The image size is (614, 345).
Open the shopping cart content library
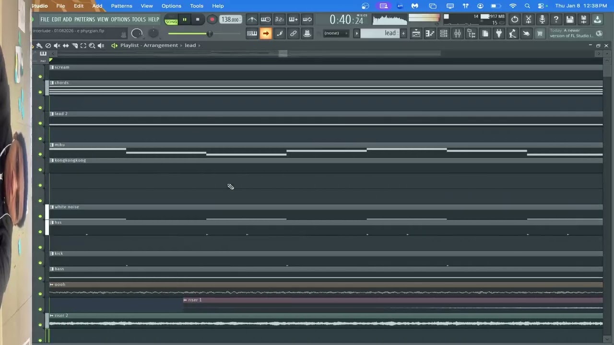pos(540,33)
